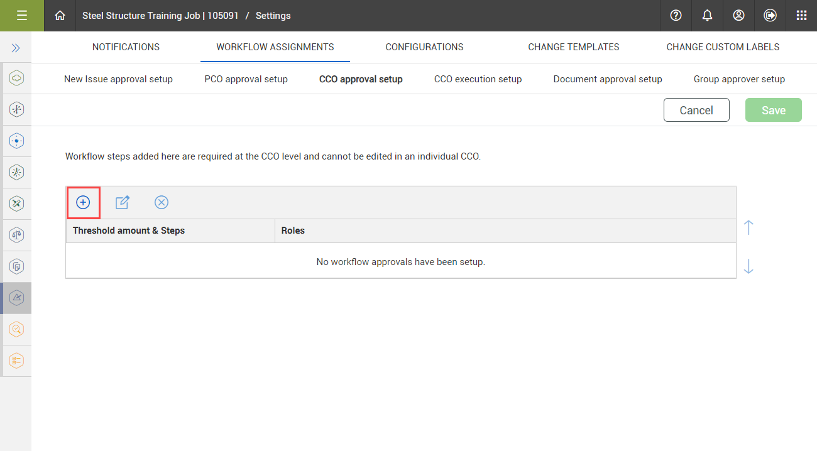Screen dimensions: 817x451
Task: Sign out using the logout icon
Action: (x=770, y=15)
